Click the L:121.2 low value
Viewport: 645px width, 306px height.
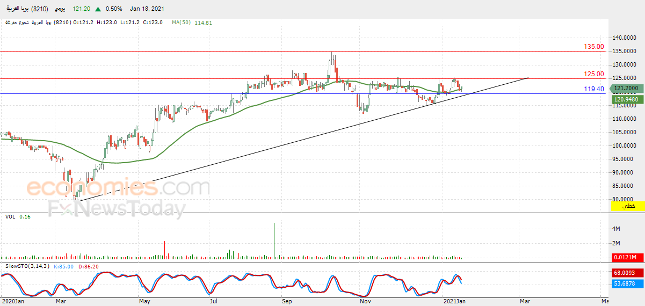(130, 23)
